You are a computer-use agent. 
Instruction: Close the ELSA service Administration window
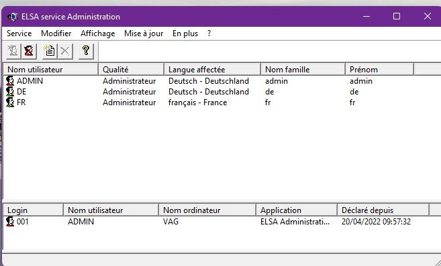pos(427,16)
